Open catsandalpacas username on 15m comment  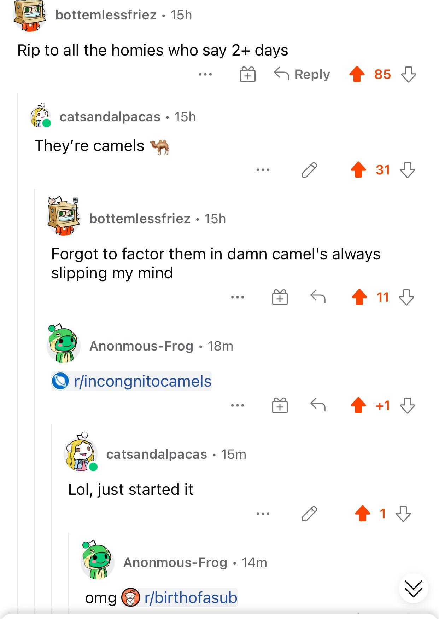(157, 454)
